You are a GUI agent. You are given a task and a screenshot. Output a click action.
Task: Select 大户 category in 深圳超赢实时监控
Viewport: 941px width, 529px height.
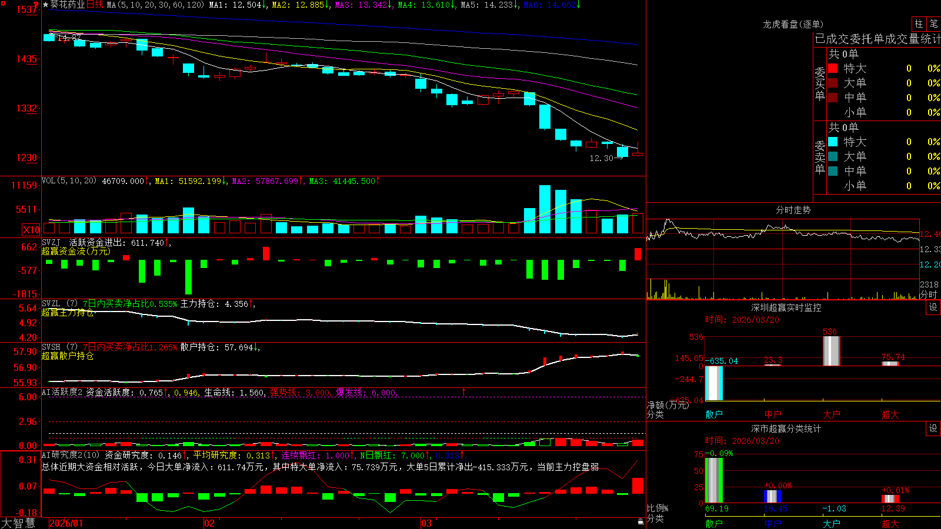(x=832, y=414)
